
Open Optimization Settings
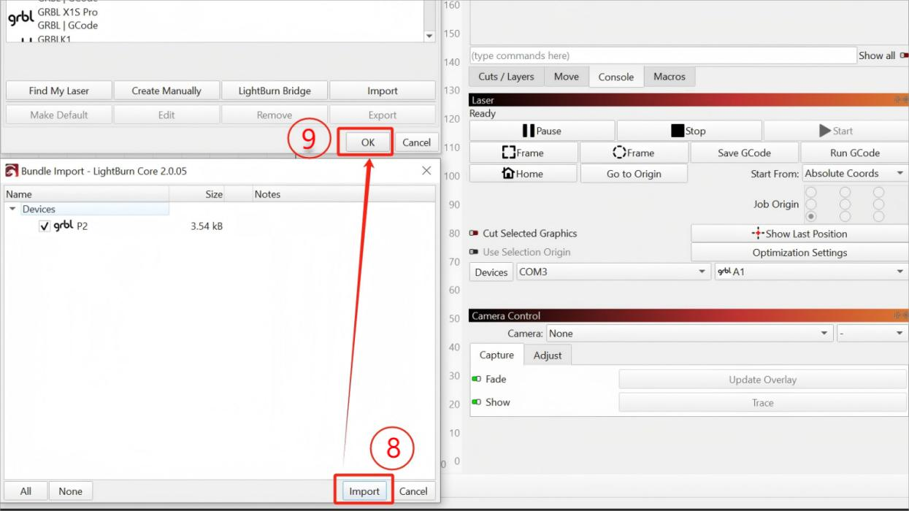(799, 253)
